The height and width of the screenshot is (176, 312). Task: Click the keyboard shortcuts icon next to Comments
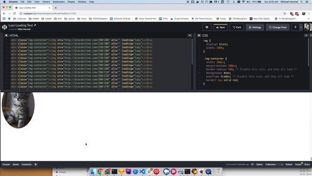coord(36,164)
